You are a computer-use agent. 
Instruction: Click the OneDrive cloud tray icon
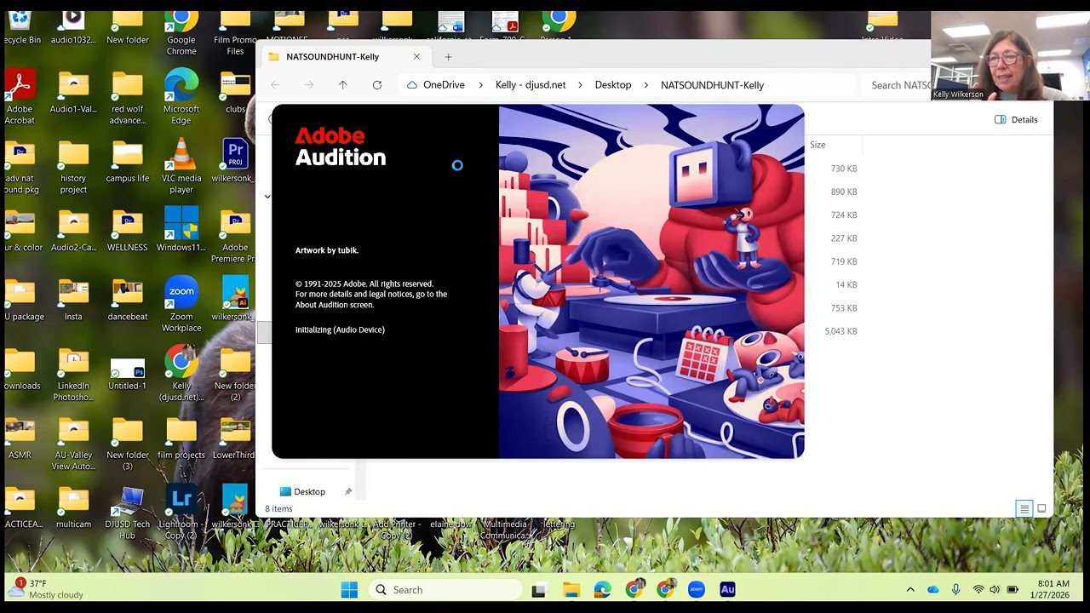point(933,589)
